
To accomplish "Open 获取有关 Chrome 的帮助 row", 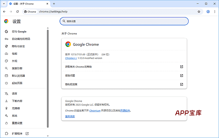I will [x=124, y=67].
